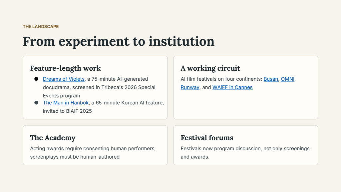Open The Man in Hanbok link

tap(66, 103)
